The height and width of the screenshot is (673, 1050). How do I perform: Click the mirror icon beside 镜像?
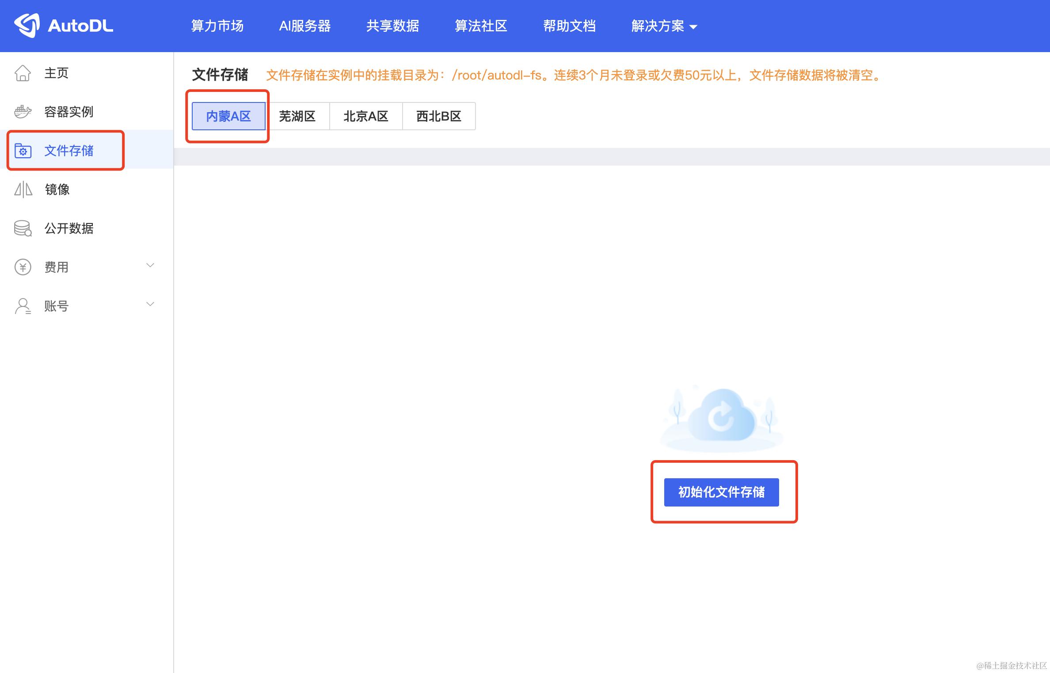click(23, 189)
